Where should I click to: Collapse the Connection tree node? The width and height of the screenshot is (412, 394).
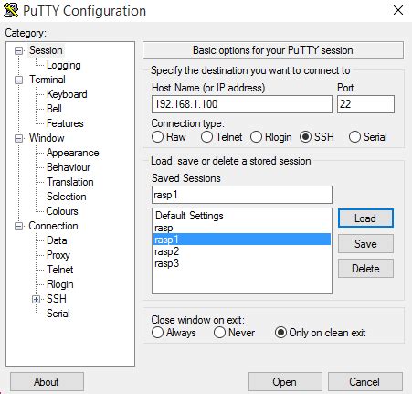click(x=18, y=226)
